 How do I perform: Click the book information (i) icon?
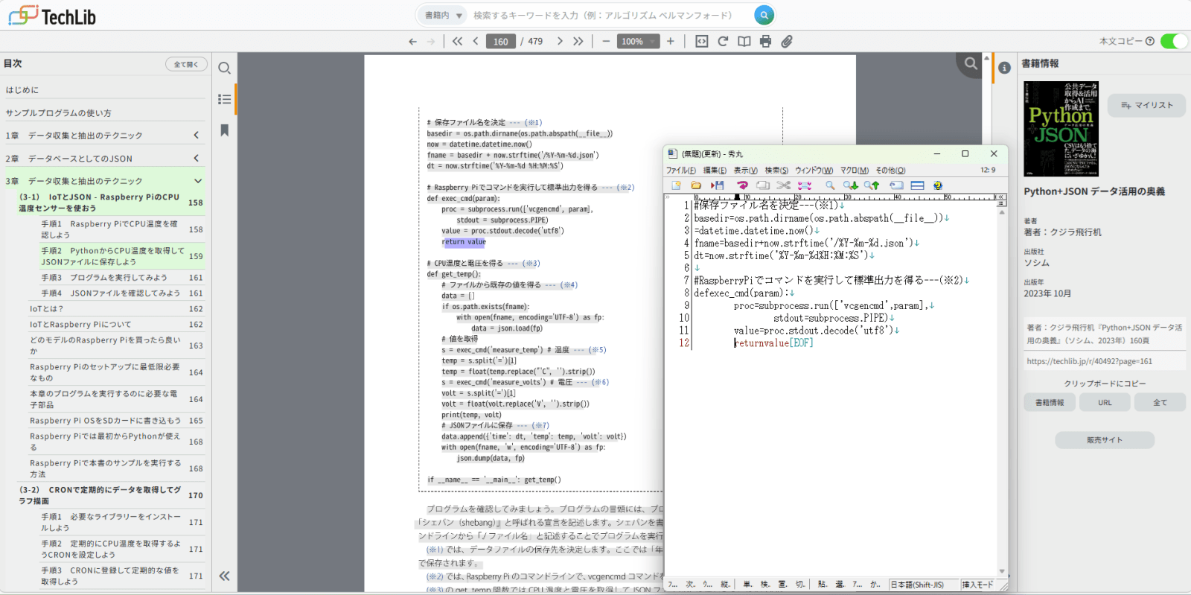pyautogui.click(x=1004, y=68)
